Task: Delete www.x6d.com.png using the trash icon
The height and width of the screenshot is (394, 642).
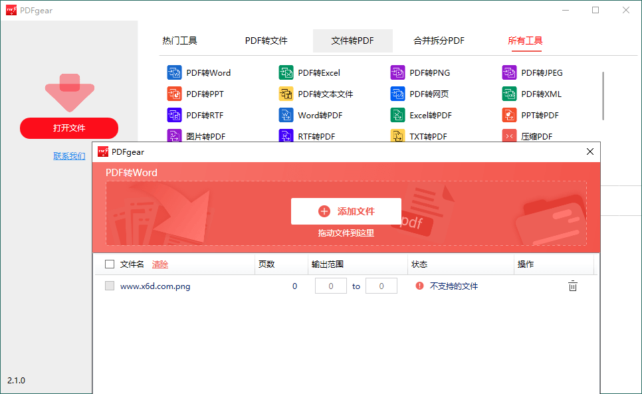Action: (573, 286)
